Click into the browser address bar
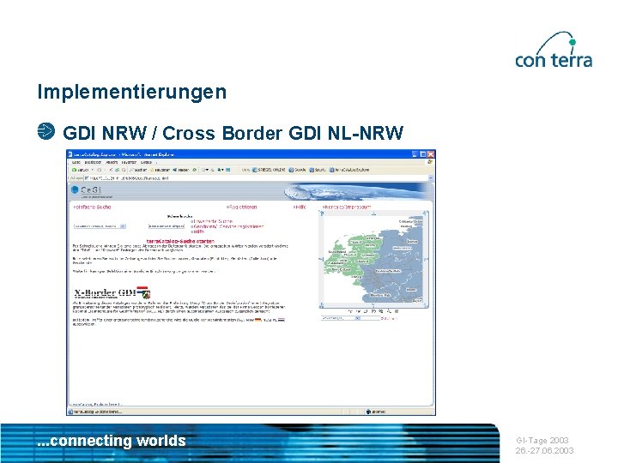This screenshot has width=618, height=463. 256,178
